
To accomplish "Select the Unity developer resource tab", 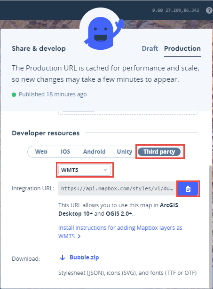I will tap(125, 152).
